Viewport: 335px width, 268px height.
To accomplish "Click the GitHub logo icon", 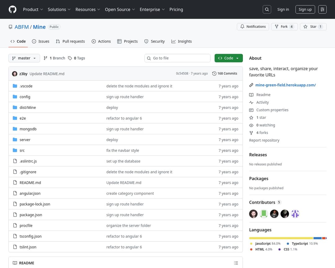I will pyautogui.click(x=12, y=9).
